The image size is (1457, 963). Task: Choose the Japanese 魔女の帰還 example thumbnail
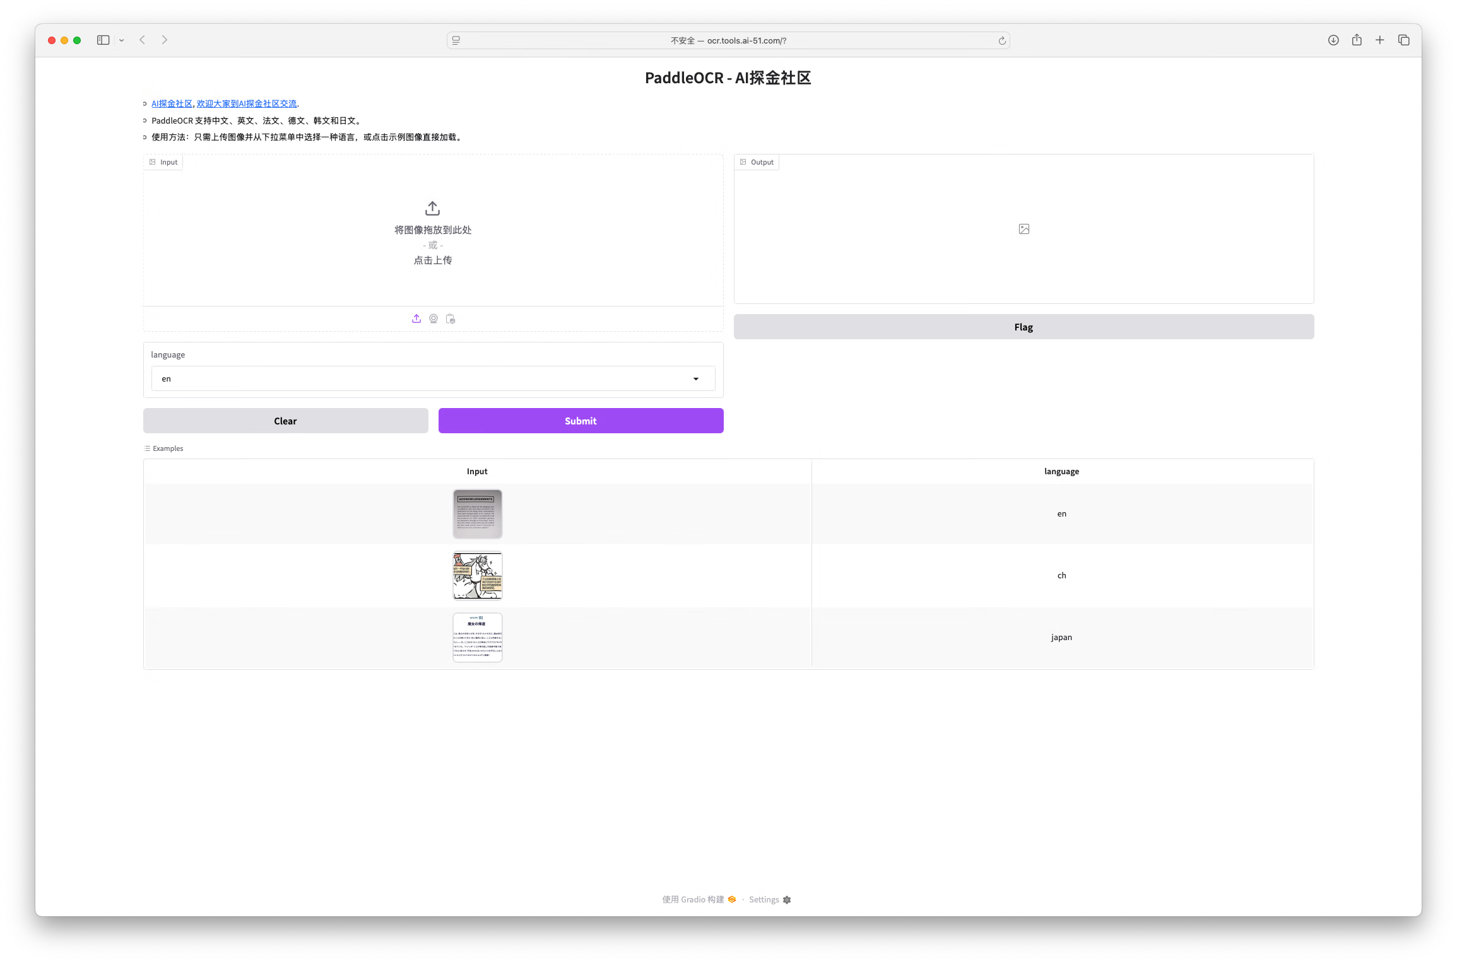tap(477, 637)
